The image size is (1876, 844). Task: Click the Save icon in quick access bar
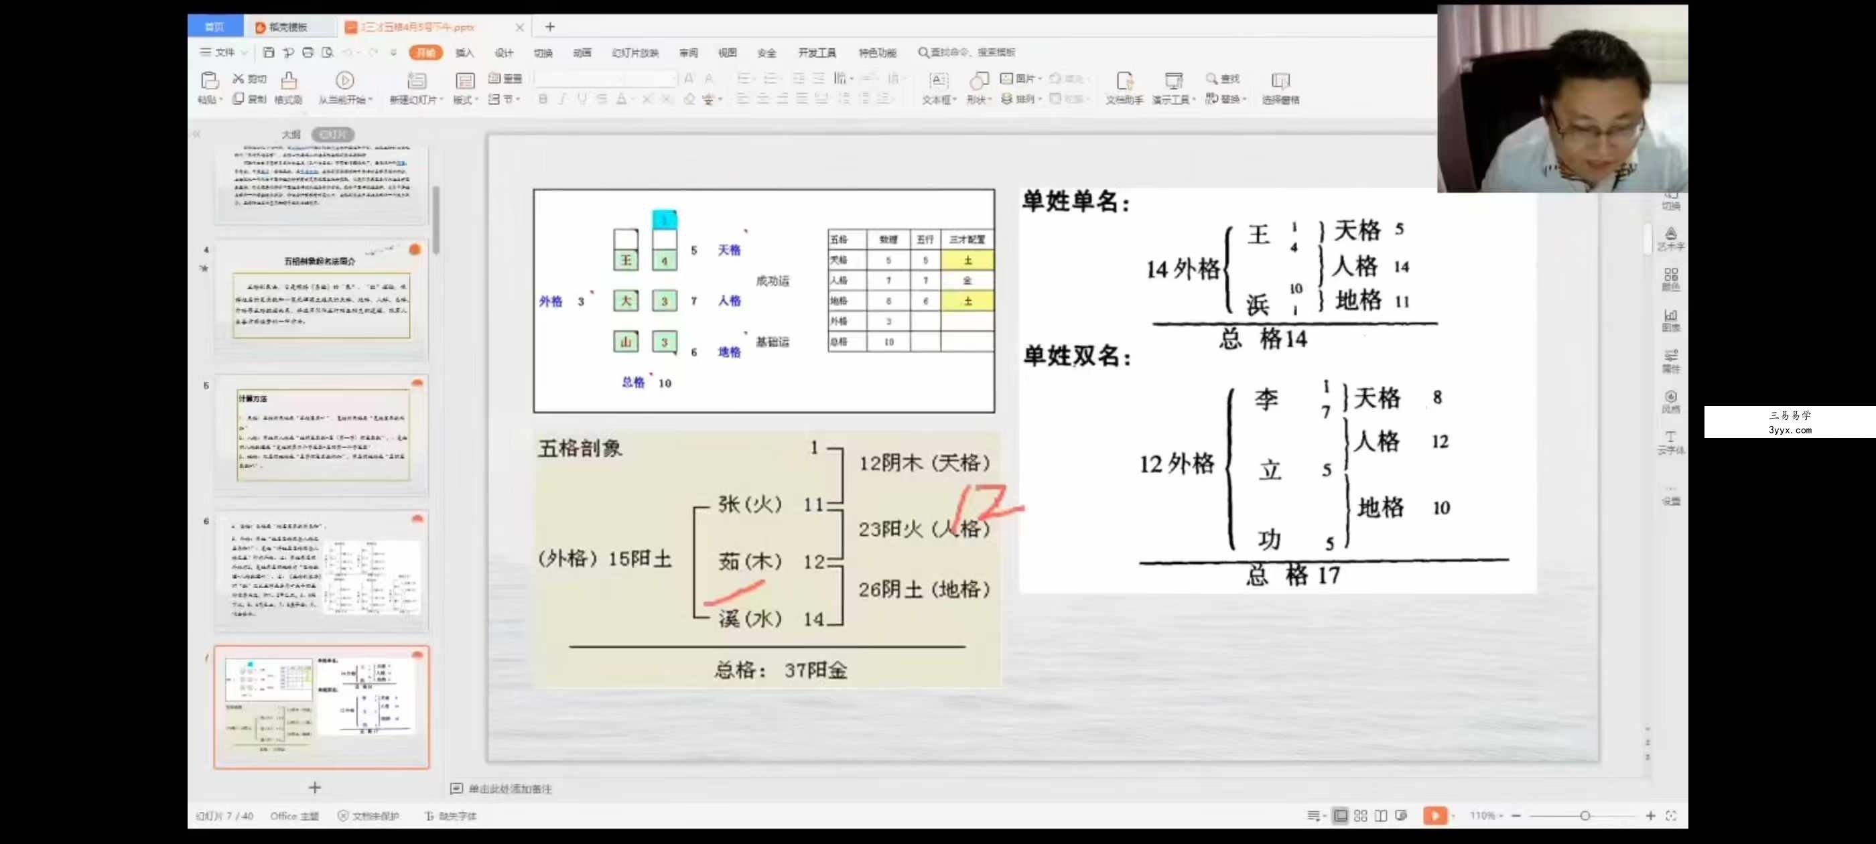pos(269,52)
